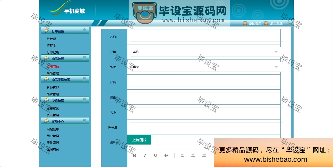Open 商品管理 sub-item in the sidebar
The image size is (333, 167).
point(53,73)
